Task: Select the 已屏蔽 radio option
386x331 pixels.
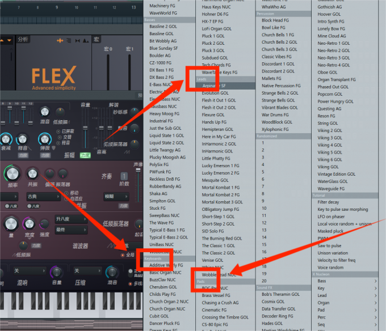Action: click(58, 131)
